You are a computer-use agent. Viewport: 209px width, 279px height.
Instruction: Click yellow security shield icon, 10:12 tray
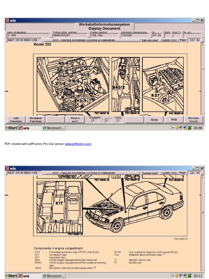coord(177,276)
